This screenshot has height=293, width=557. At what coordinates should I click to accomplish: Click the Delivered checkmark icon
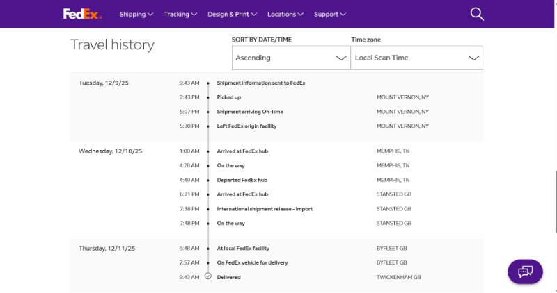pos(208,276)
